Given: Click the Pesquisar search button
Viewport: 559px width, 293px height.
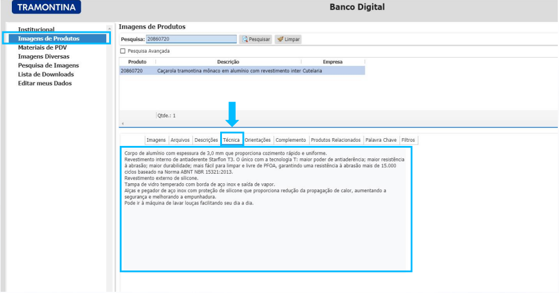Looking at the screenshot, I should pyautogui.click(x=256, y=39).
